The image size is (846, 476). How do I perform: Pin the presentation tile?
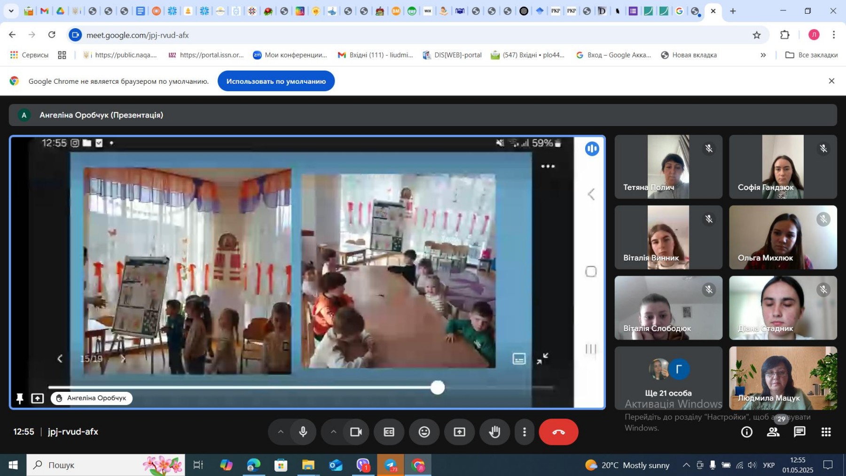coord(20,398)
